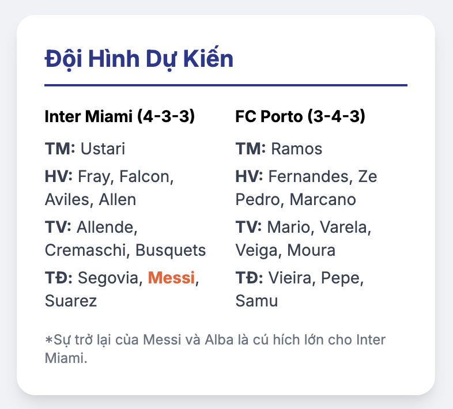Click the FC Porto TĐ: label
The image size is (453, 409).
250,278
